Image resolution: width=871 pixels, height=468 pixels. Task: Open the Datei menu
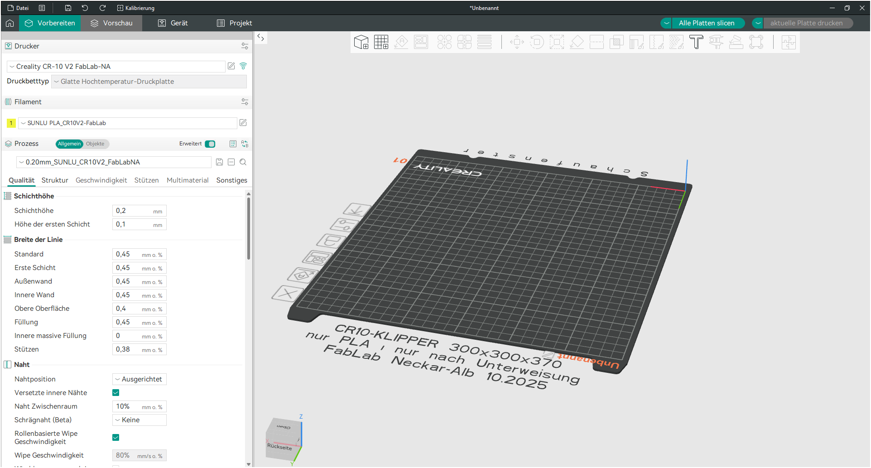tap(18, 8)
